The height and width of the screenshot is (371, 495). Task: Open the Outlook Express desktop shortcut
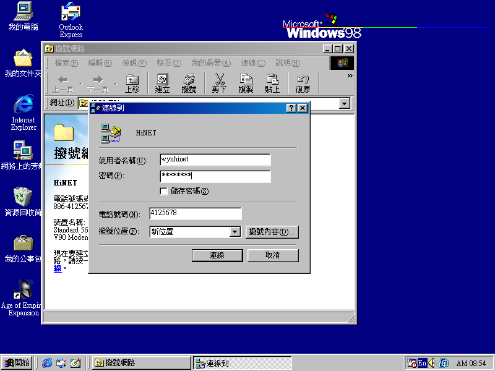click(71, 20)
